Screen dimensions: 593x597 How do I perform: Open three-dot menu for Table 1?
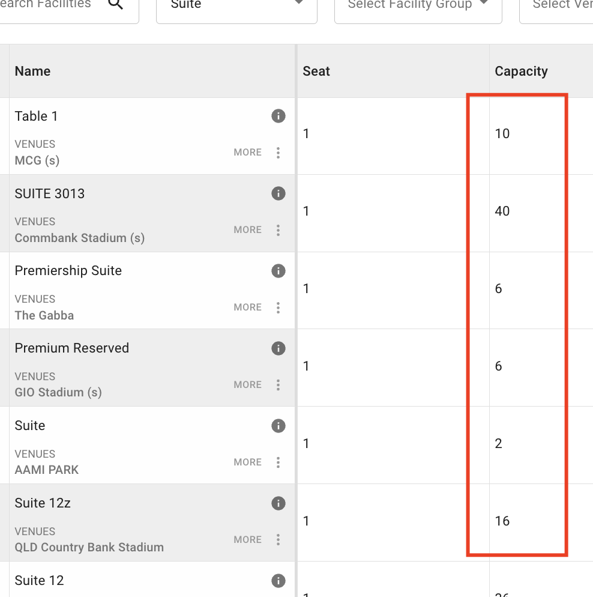coord(278,153)
